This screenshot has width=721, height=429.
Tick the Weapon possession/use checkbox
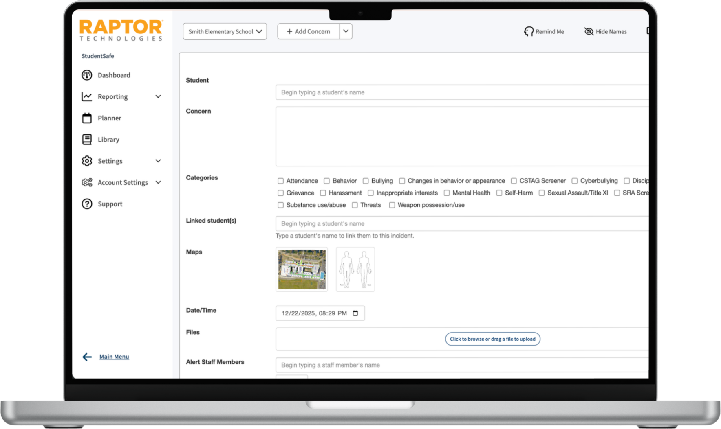click(392, 205)
